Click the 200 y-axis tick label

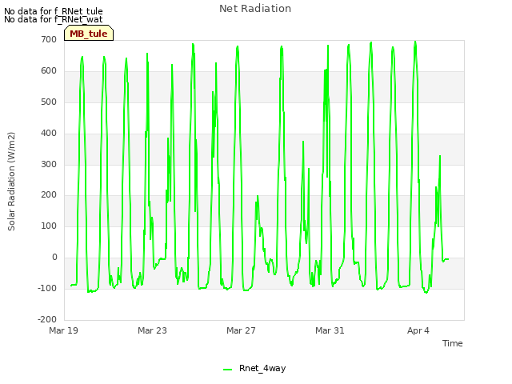click(49, 195)
